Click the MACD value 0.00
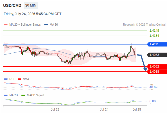168x114 pixels. 152,101
